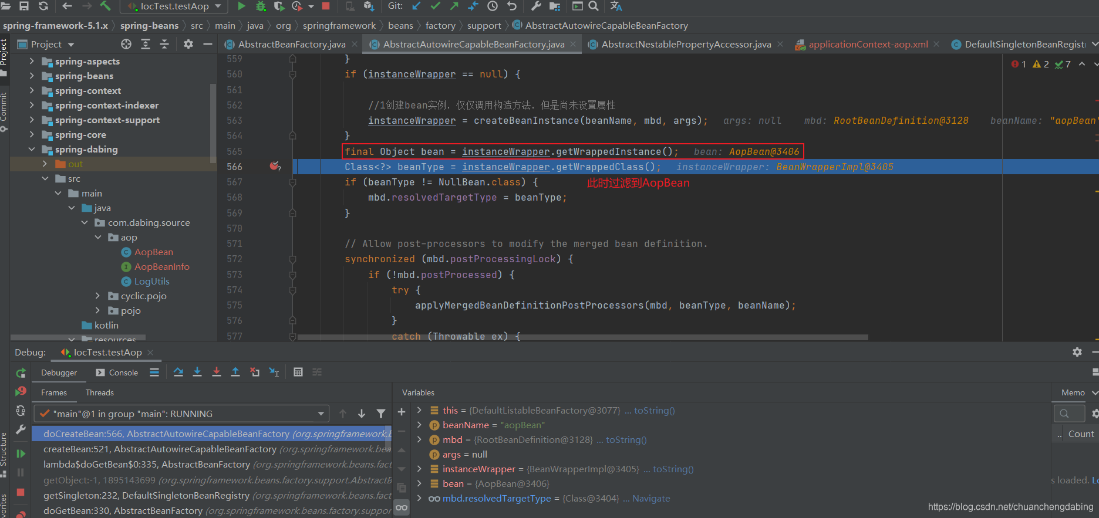Click the Project panel expand all icon
1099x518 pixels.
point(146,44)
